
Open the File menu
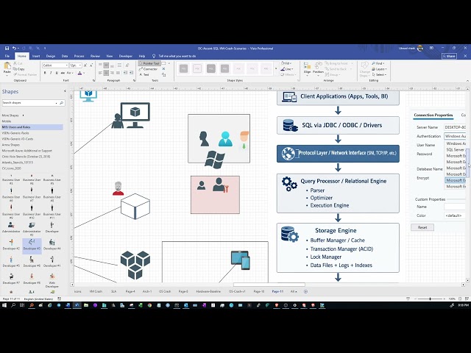7,56
